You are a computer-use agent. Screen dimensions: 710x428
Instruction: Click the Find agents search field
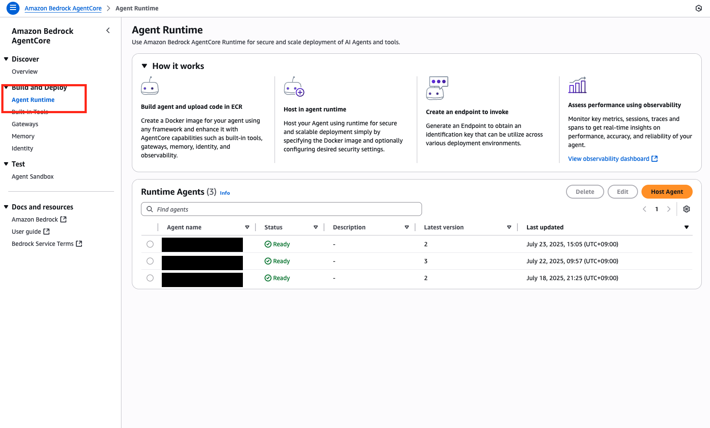281,209
